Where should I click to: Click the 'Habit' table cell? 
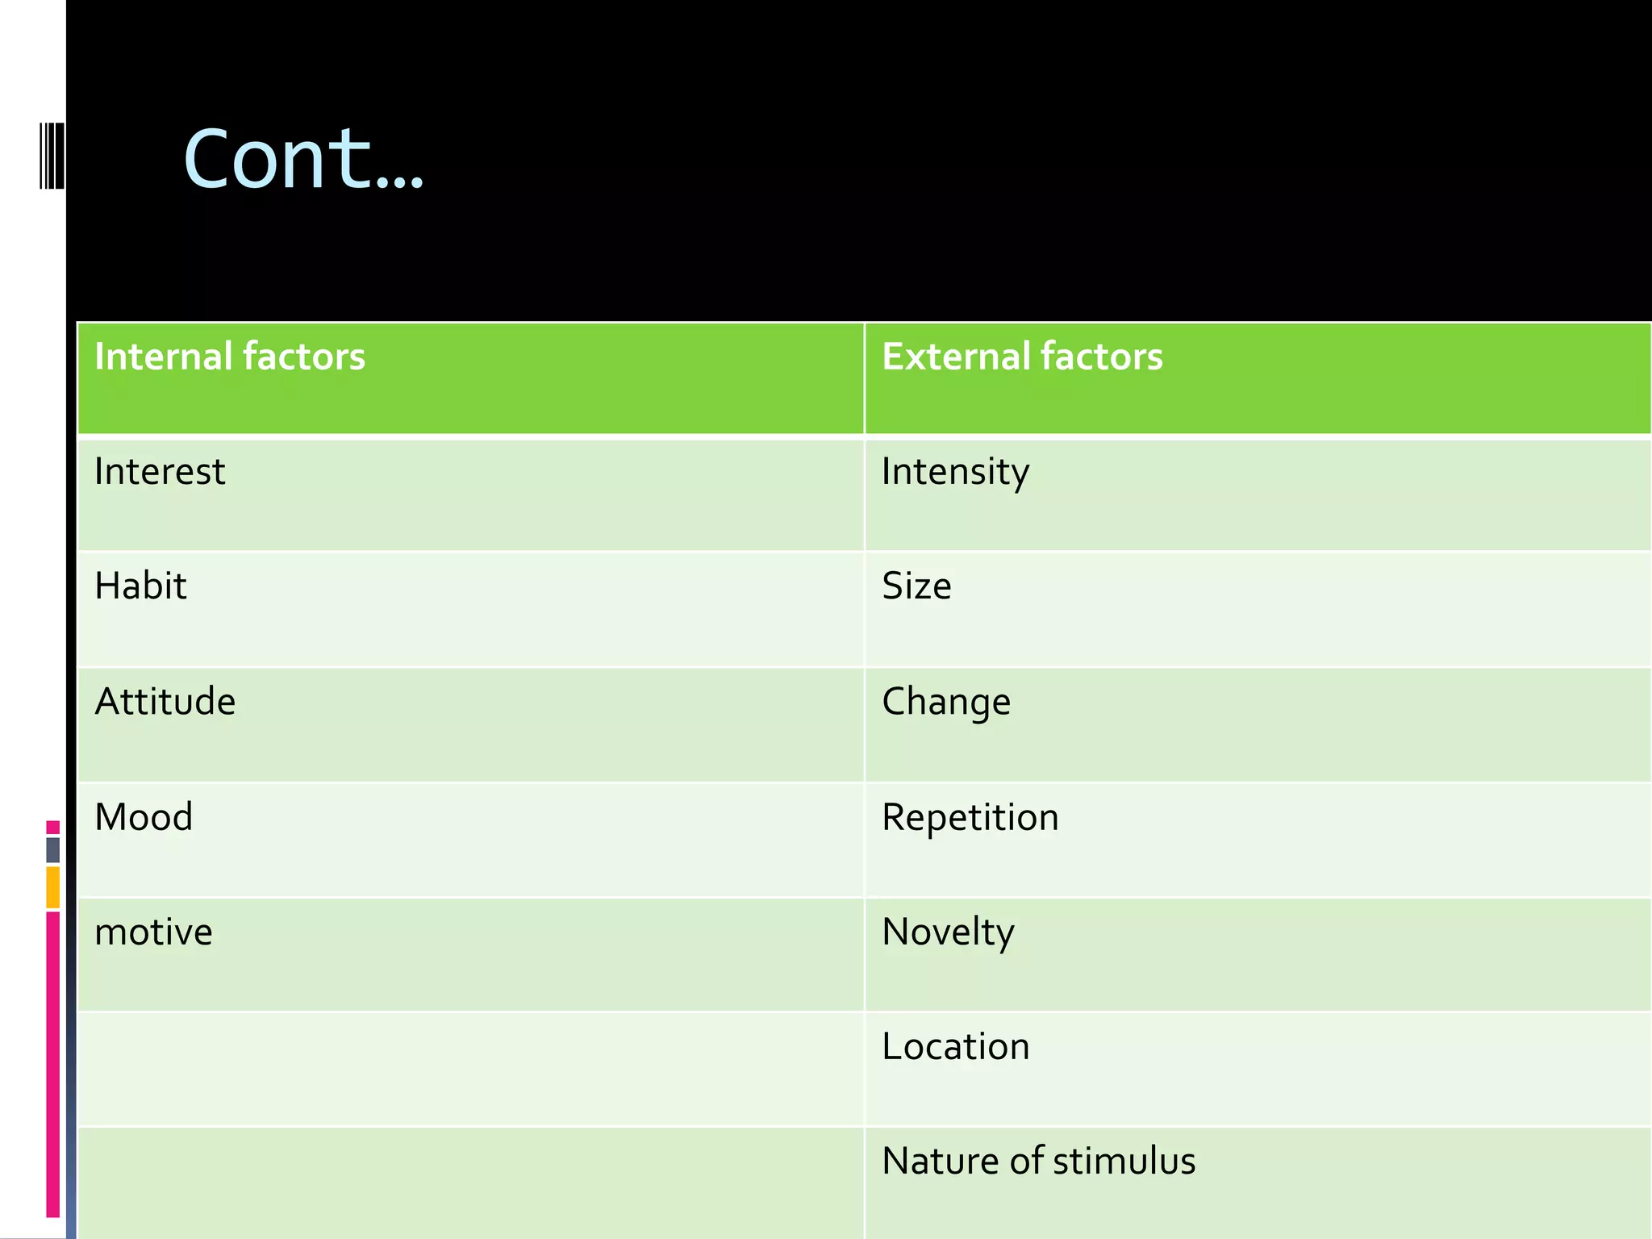pyautogui.click(x=470, y=609)
